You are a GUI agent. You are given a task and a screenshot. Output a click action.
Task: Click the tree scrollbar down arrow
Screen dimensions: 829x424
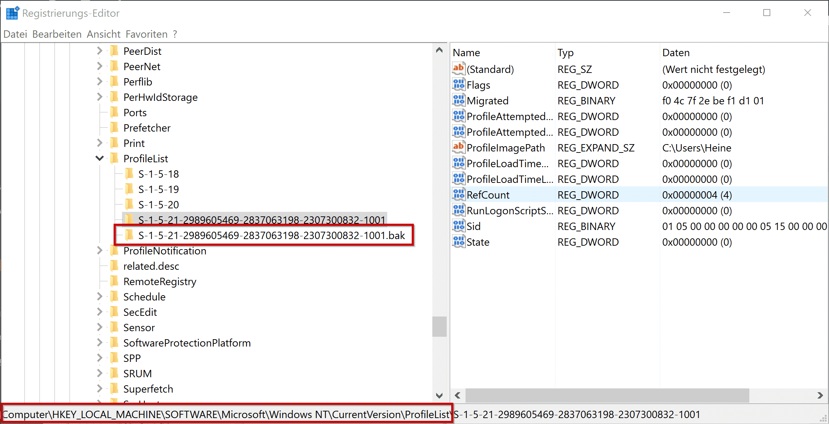pyautogui.click(x=439, y=395)
